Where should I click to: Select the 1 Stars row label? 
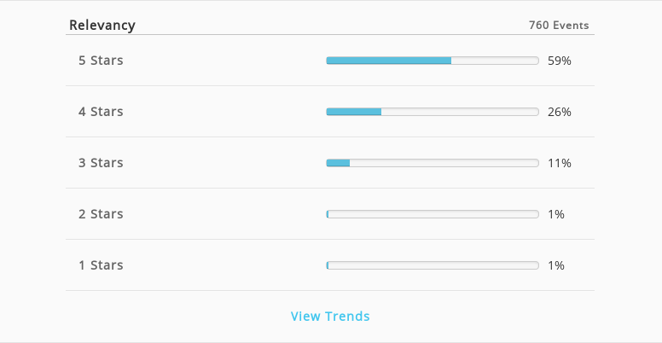coord(101,265)
